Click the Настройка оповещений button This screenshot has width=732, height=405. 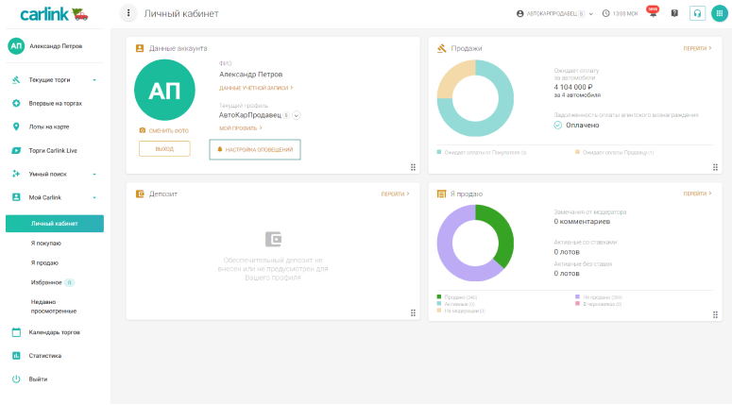click(254, 149)
